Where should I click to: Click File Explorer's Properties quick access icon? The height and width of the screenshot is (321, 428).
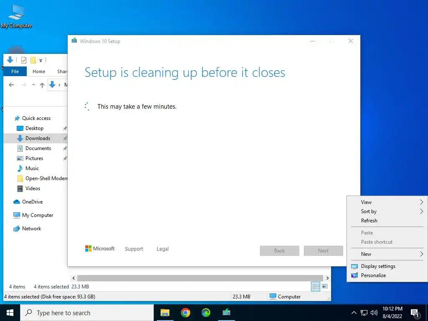(24, 60)
